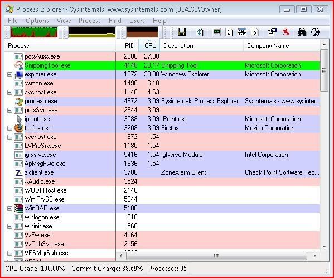Image resolution: width=334 pixels, height=278 pixels.
Task: Click the pctsAuxs.exe process icon
Action: [19, 56]
